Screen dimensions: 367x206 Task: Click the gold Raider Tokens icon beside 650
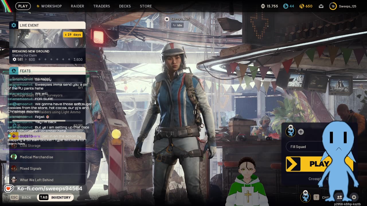point(302,6)
